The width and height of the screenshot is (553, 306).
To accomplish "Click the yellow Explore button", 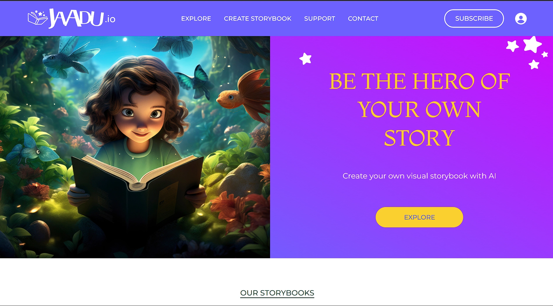I will tap(419, 217).
